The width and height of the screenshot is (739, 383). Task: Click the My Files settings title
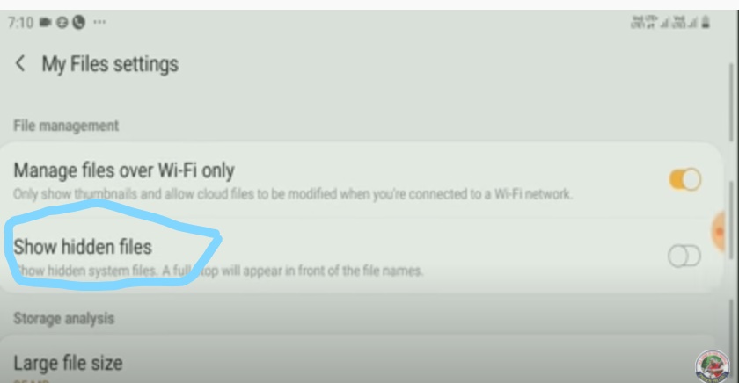click(x=110, y=64)
